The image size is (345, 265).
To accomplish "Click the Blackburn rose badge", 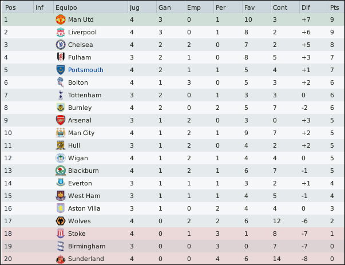I will (x=61, y=171).
